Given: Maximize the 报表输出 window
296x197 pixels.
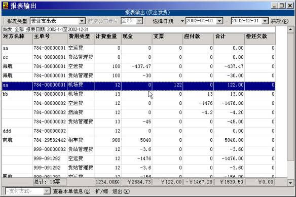Looking at the screenshot, I should 282,6.
